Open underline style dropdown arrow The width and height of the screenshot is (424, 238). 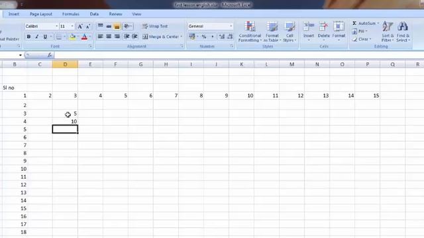click(51, 37)
